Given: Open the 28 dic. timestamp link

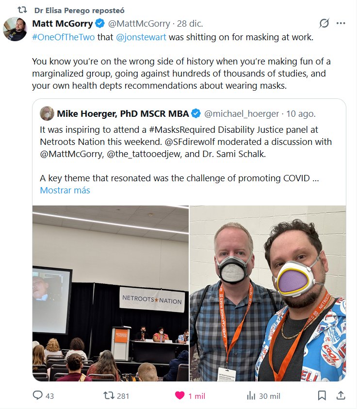Looking at the screenshot, I should pyautogui.click(x=190, y=23).
